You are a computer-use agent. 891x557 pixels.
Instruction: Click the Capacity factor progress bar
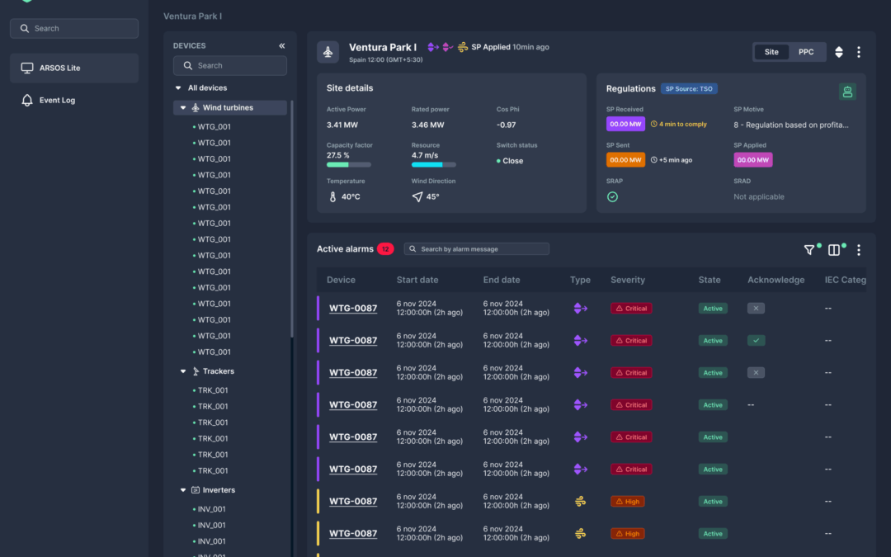[348, 165]
